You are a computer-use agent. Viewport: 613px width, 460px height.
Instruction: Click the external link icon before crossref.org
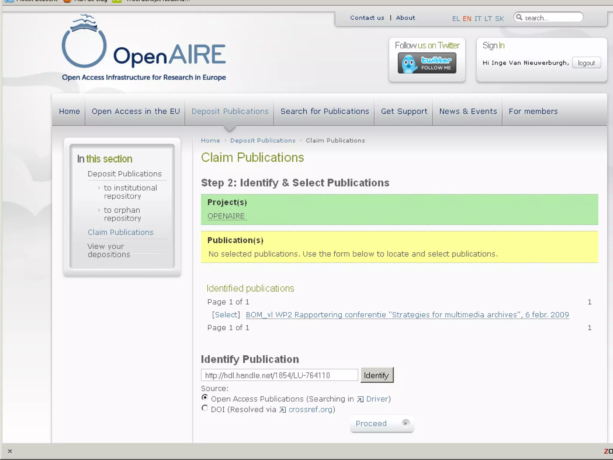(x=283, y=410)
